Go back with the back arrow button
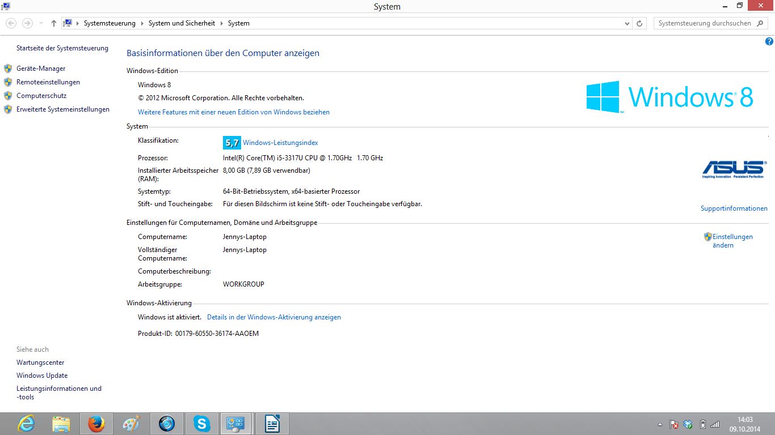Image resolution: width=775 pixels, height=435 pixels. (11, 23)
